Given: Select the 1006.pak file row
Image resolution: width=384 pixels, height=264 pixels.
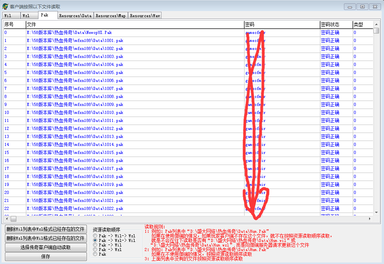Looking at the screenshot, I should (x=188, y=81).
